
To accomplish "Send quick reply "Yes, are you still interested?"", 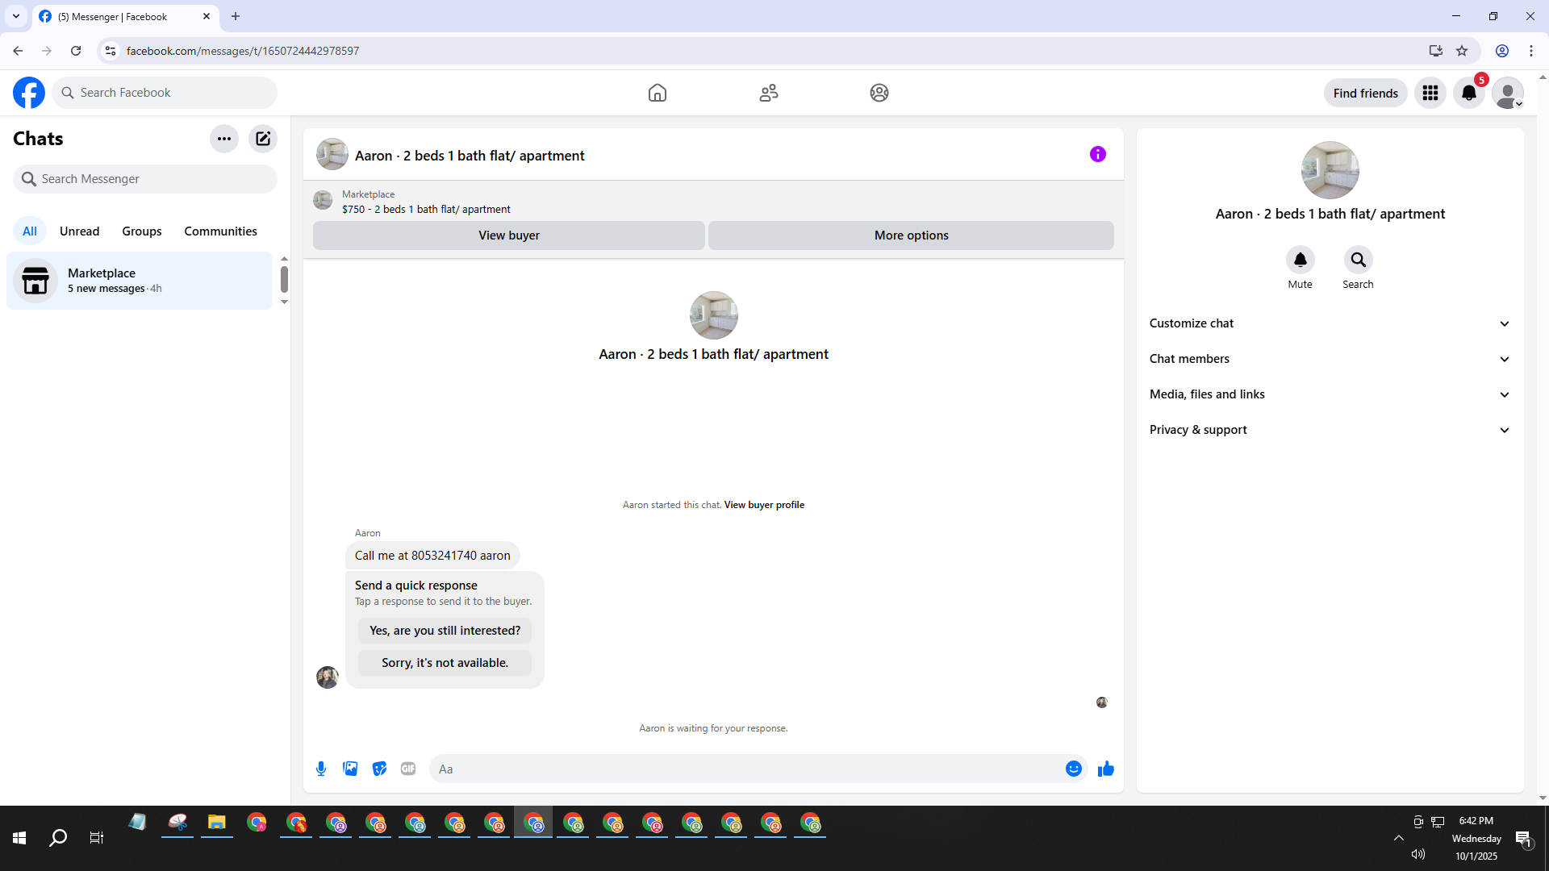I will click(x=445, y=631).
